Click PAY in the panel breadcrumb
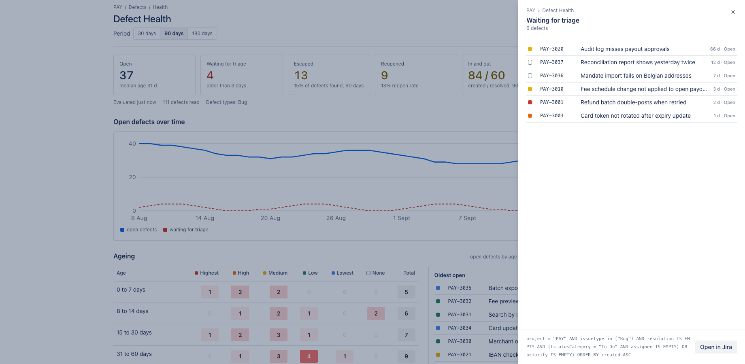Image resolution: width=745 pixels, height=364 pixels. coord(531,11)
